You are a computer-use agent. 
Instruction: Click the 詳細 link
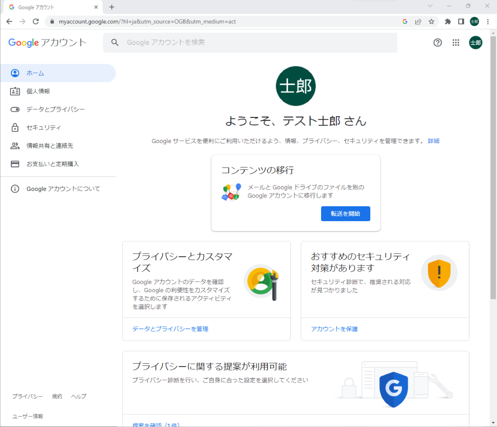pos(434,141)
